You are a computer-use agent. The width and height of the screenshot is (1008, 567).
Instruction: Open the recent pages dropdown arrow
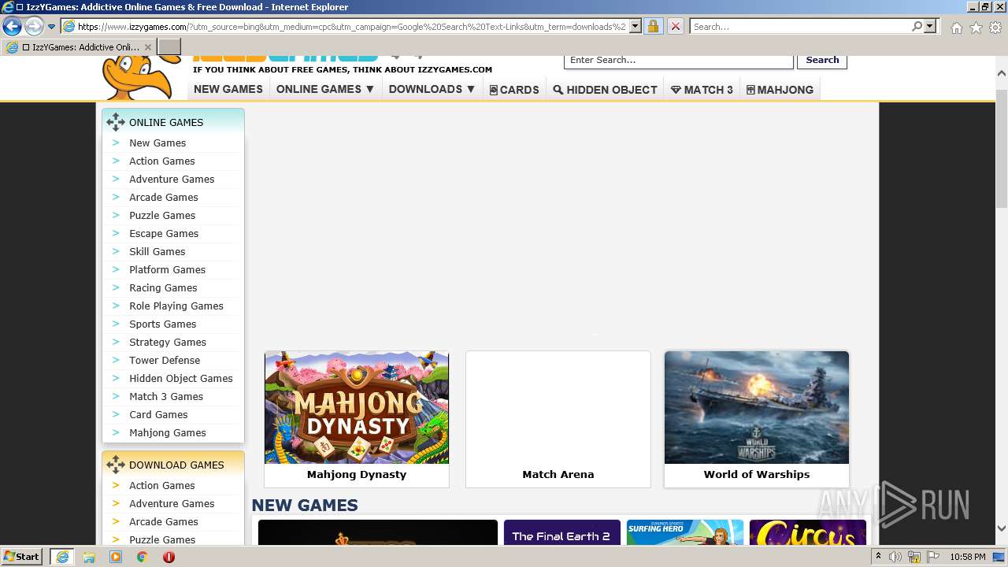[52, 27]
